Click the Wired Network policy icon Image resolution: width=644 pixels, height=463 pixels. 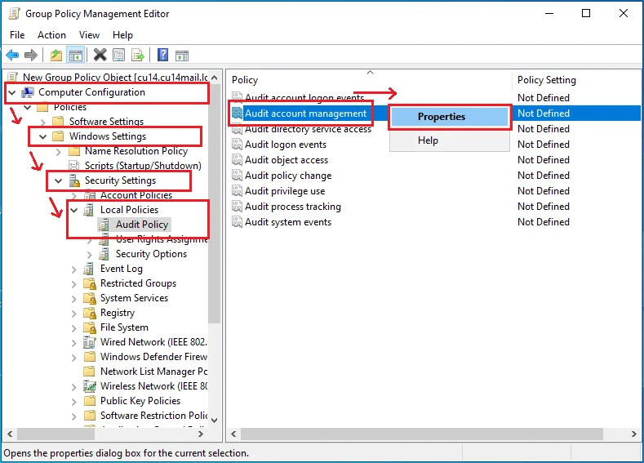90,342
